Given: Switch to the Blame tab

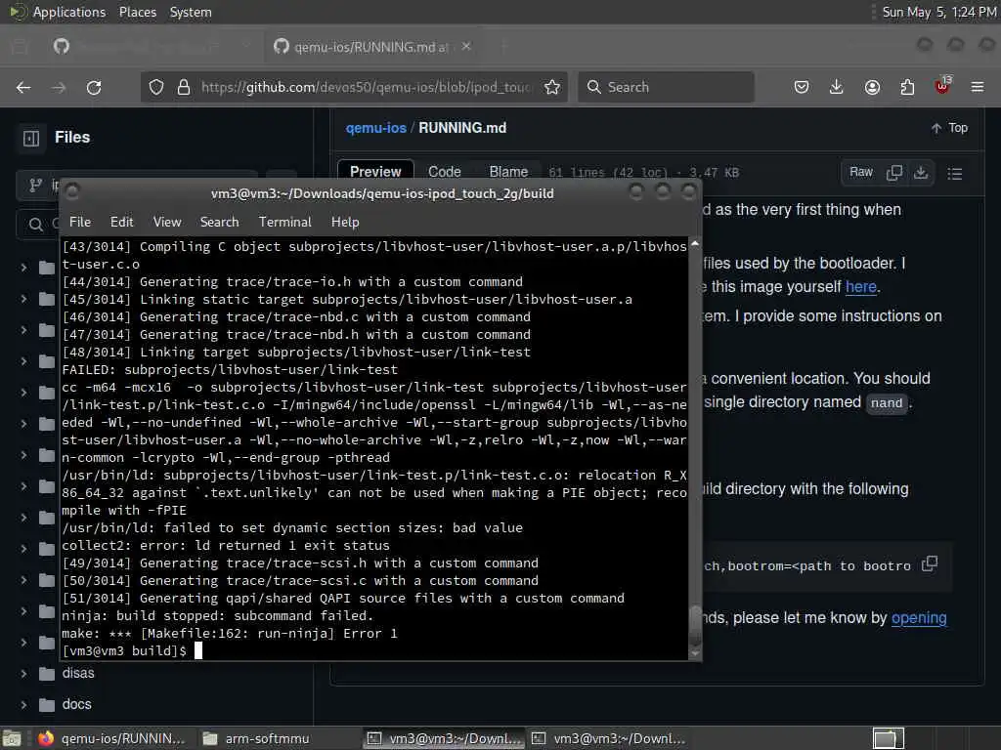Looking at the screenshot, I should [x=508, y=172].
